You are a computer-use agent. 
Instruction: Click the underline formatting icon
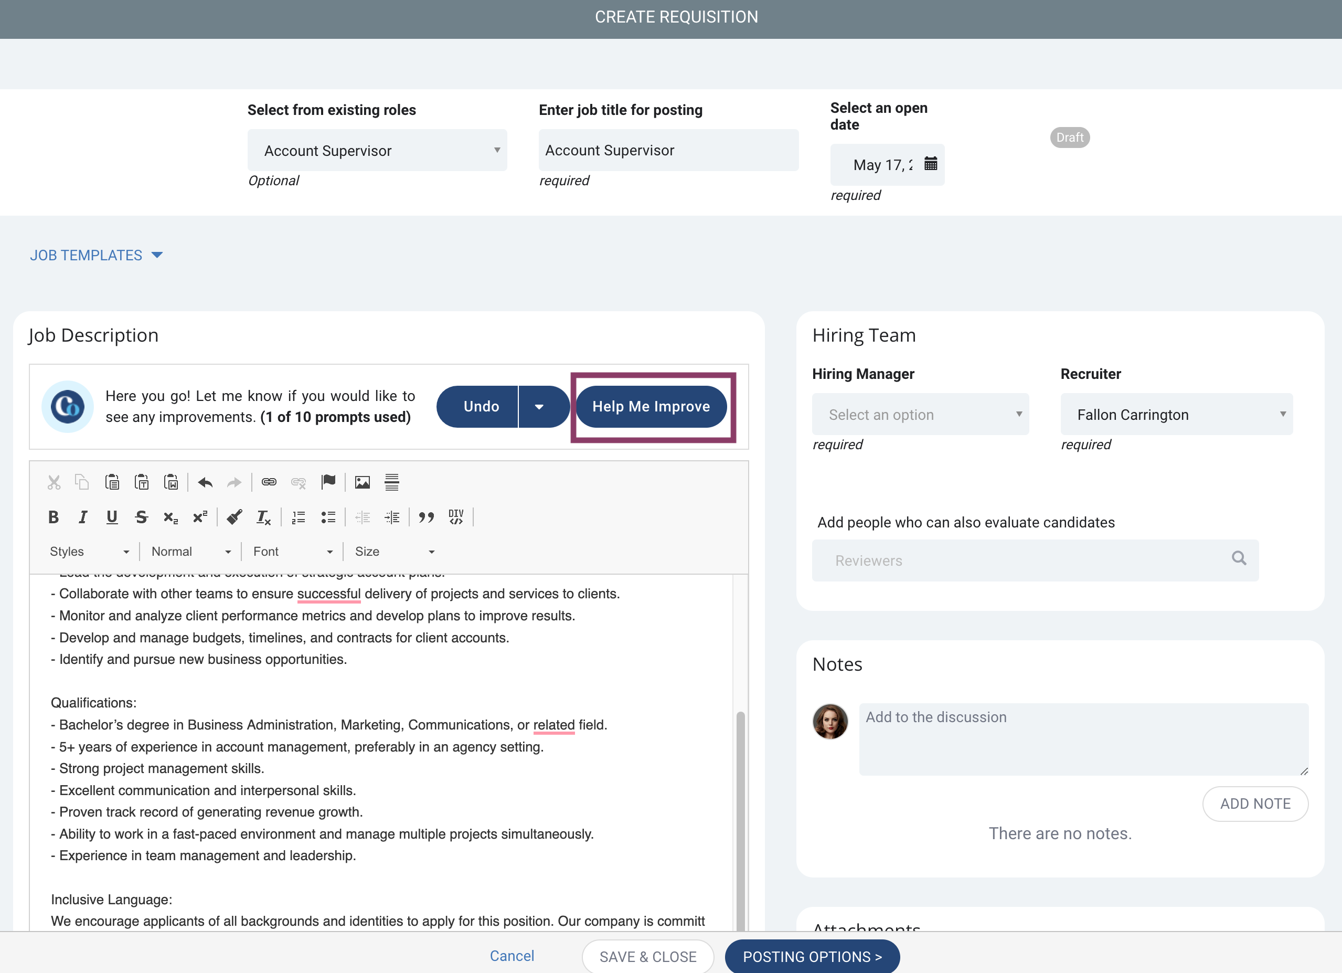coord(112,517)
